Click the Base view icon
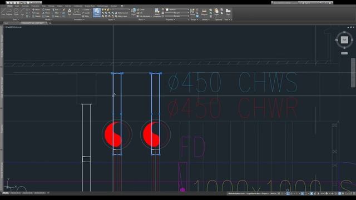This screenshot has height=200, width=356. (x=228, y=12)
